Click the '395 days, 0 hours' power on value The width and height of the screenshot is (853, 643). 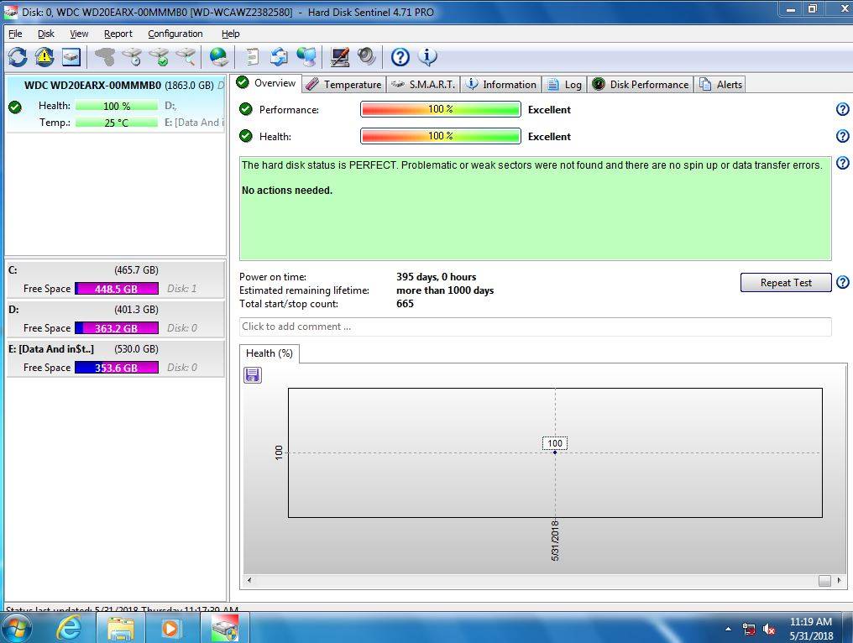pyautogui.click(x=437, y=277)
